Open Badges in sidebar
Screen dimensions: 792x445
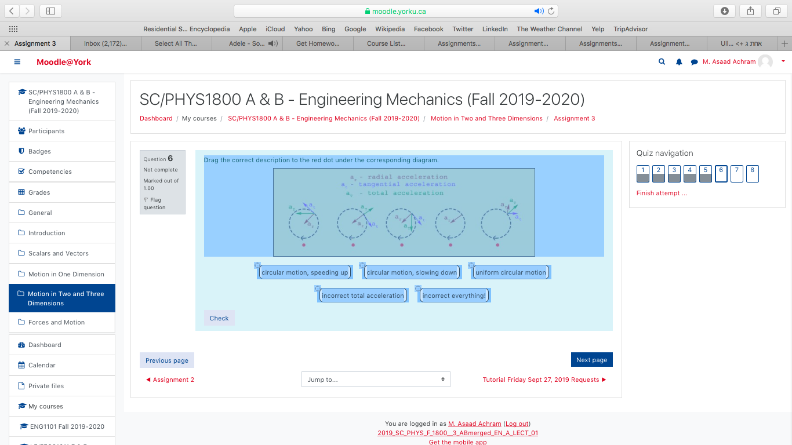point(62,151)
